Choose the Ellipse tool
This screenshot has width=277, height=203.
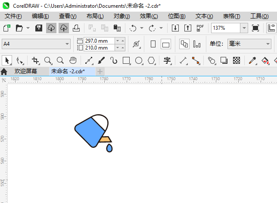(x=139, y=61)
